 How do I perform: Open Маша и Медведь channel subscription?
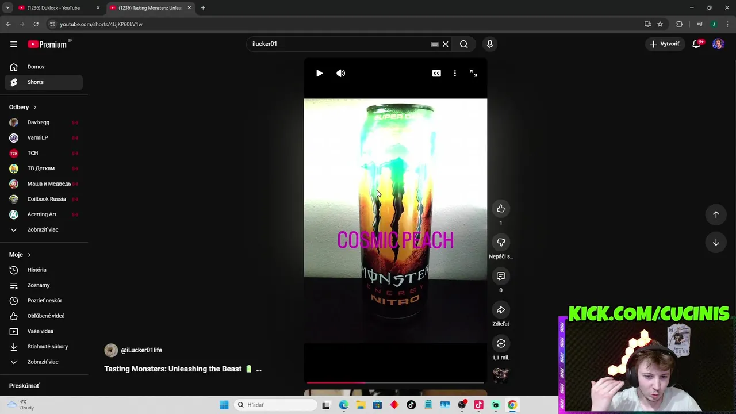pyautogui.click(x=44, y=184)
